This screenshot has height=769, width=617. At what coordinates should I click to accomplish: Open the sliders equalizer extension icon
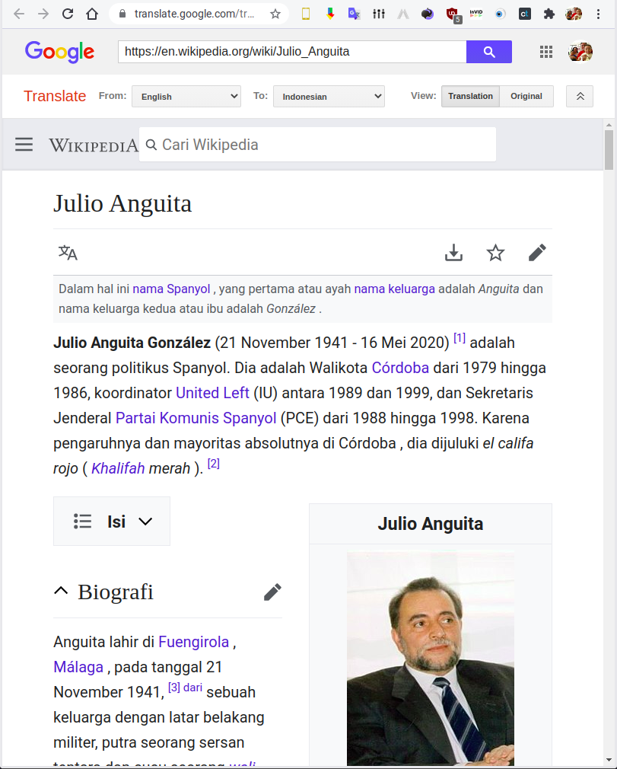(x=379, y=14)
